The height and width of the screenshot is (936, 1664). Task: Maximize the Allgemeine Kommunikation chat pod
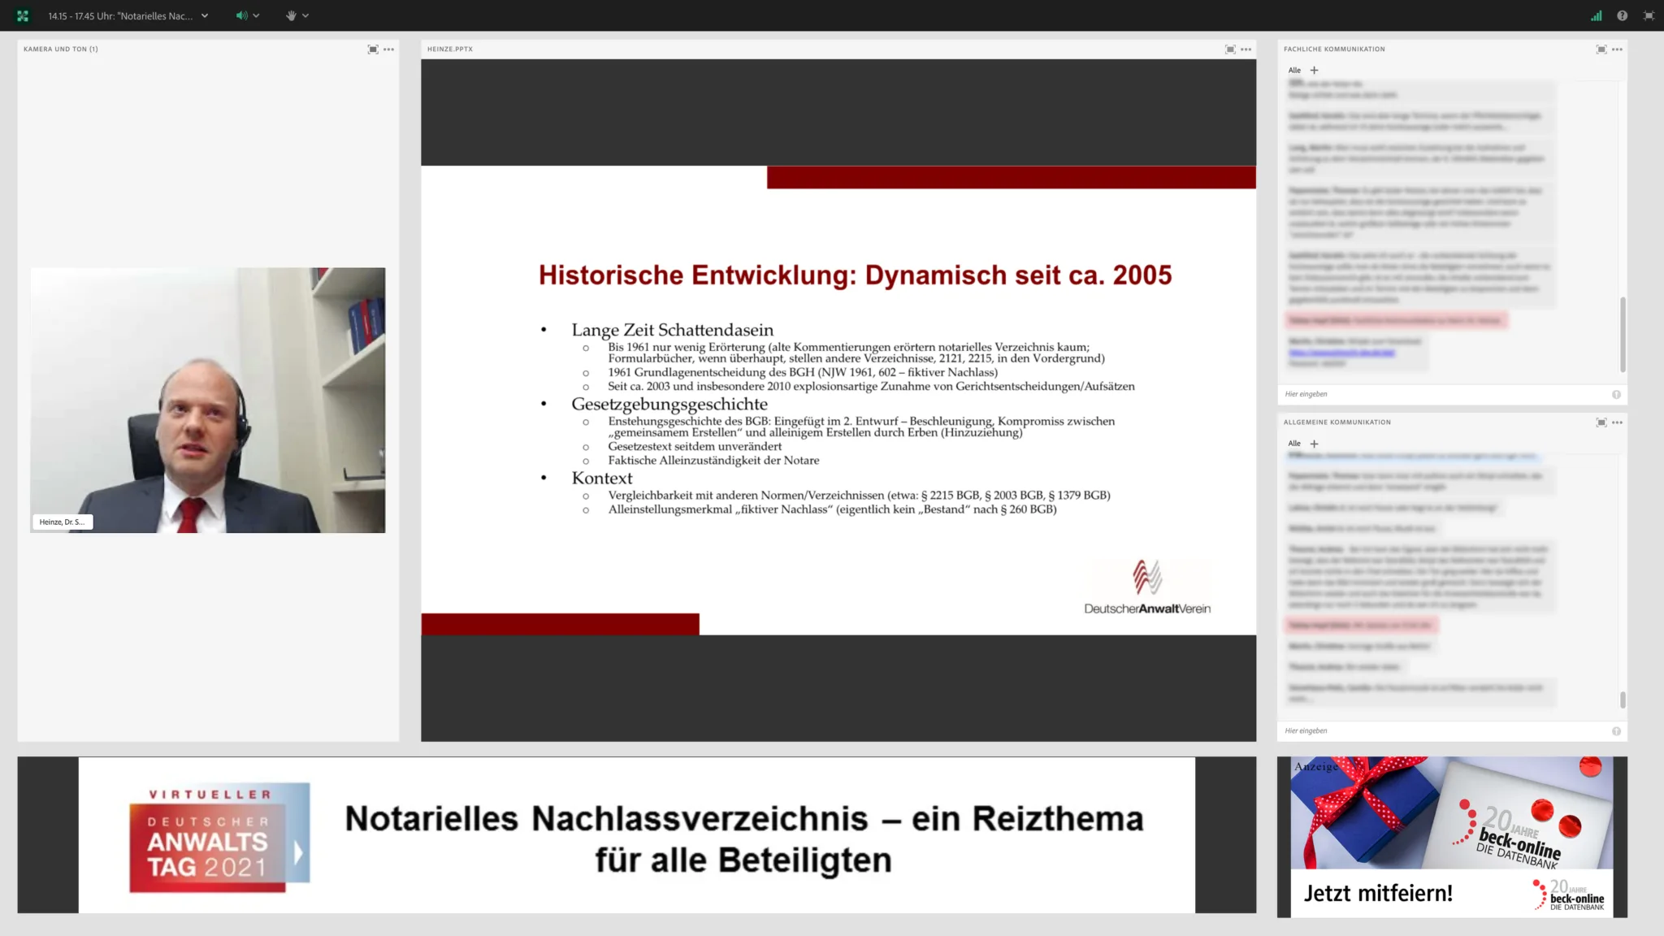tap(1601, 422)
